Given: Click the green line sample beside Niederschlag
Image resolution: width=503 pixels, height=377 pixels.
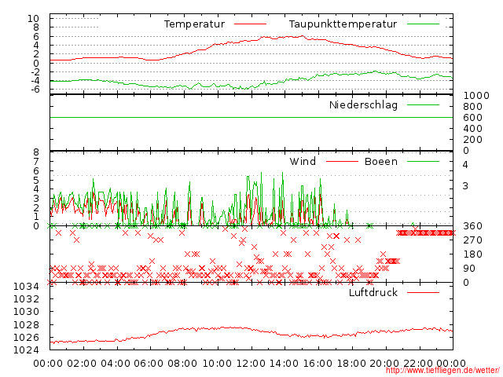Looking at the screenshot, I should (423, 104).
